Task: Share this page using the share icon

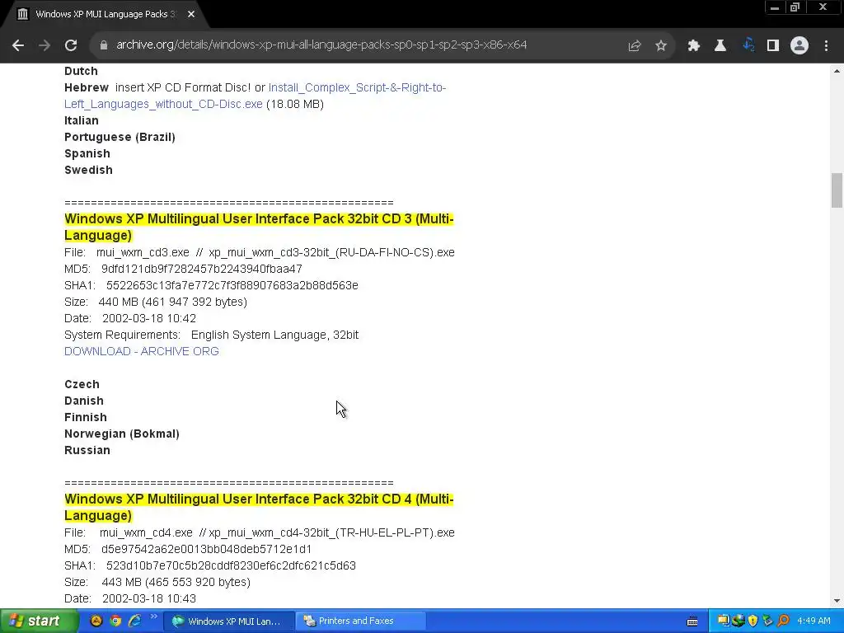Action: coord(635,46)
